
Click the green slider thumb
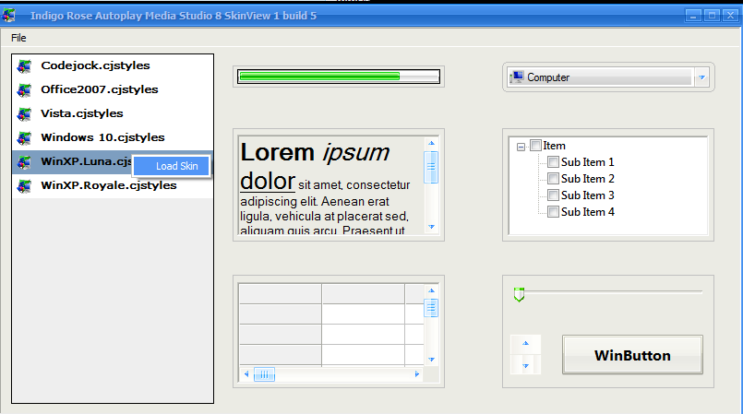519,294
